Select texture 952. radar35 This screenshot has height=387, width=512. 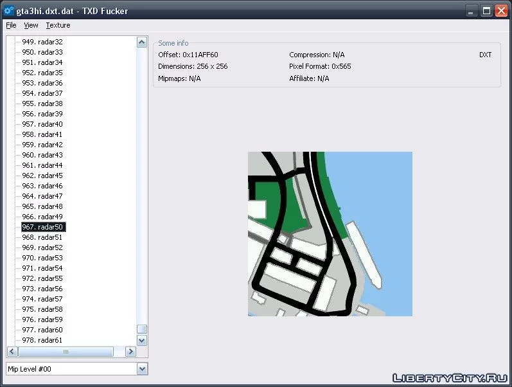tap(42, 73)
